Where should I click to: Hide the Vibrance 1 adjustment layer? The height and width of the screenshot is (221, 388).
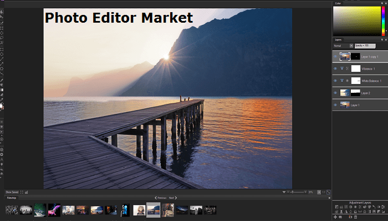tap(335, 69)
